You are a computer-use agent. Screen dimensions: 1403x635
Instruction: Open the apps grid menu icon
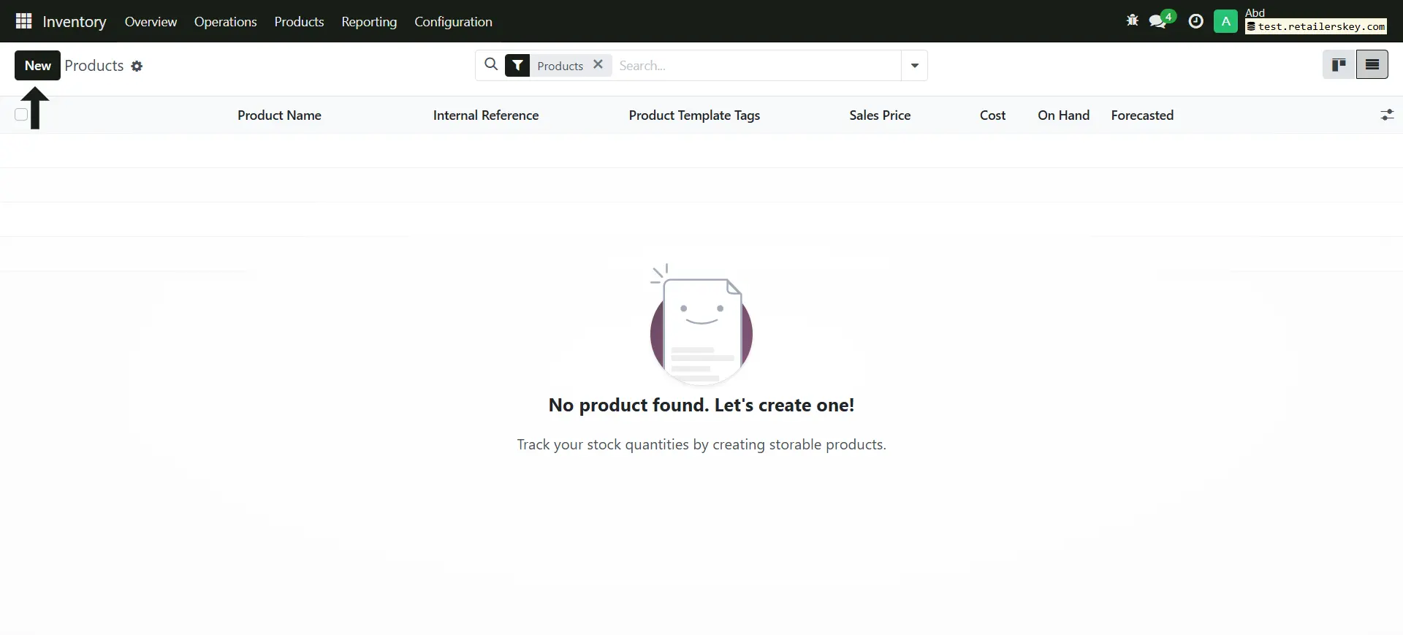tap(23, 21)
